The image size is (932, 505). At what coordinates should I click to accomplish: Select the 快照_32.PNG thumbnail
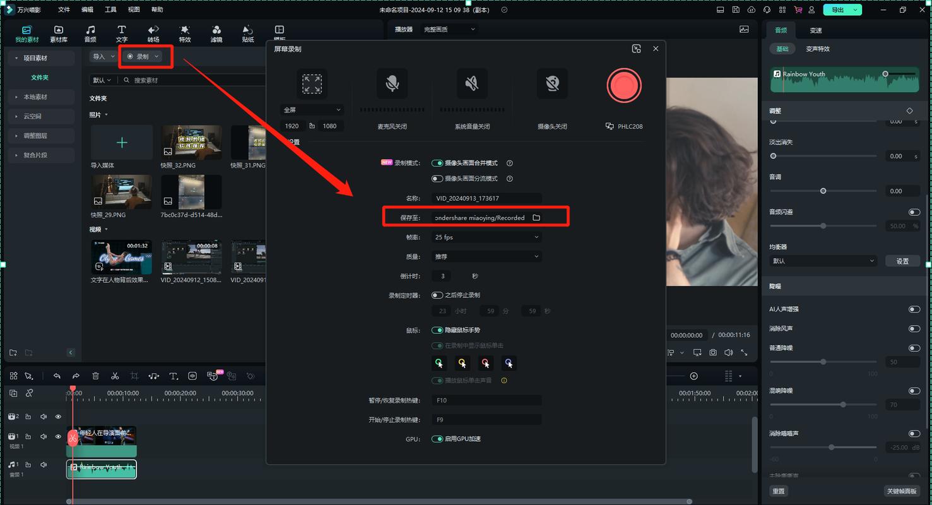[191, 142]
